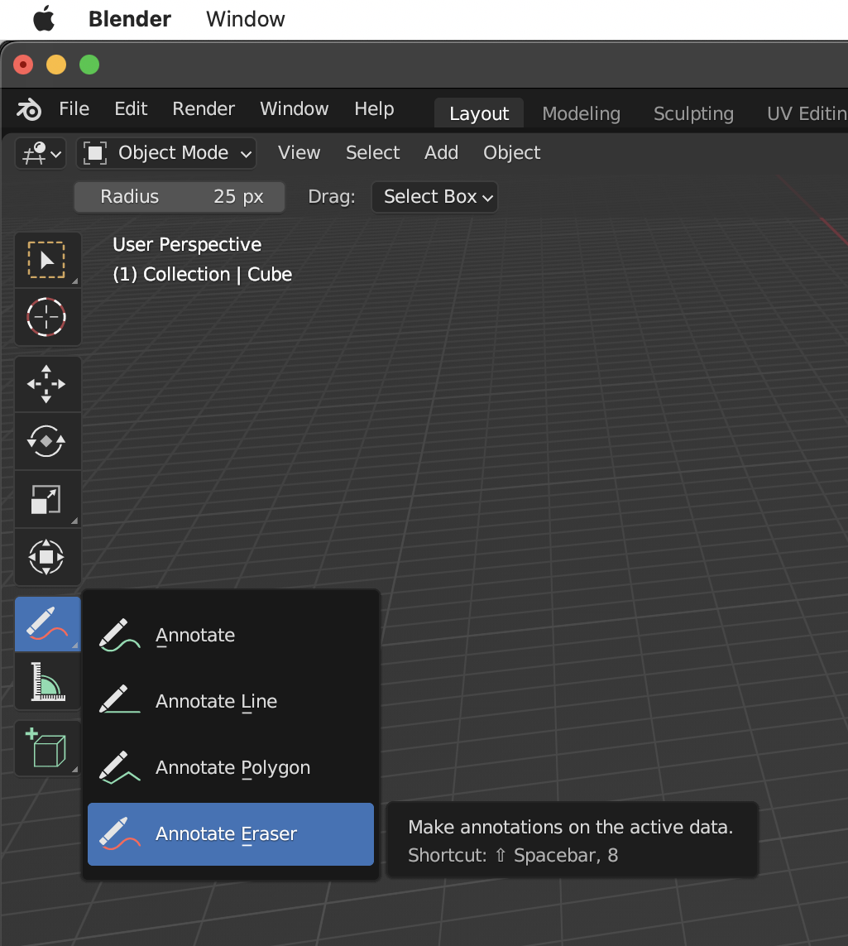Select the Transform tool
Image resolution: width=848 pixels, height=946 pixels.
pyautogui.click(x=47, y=557)
